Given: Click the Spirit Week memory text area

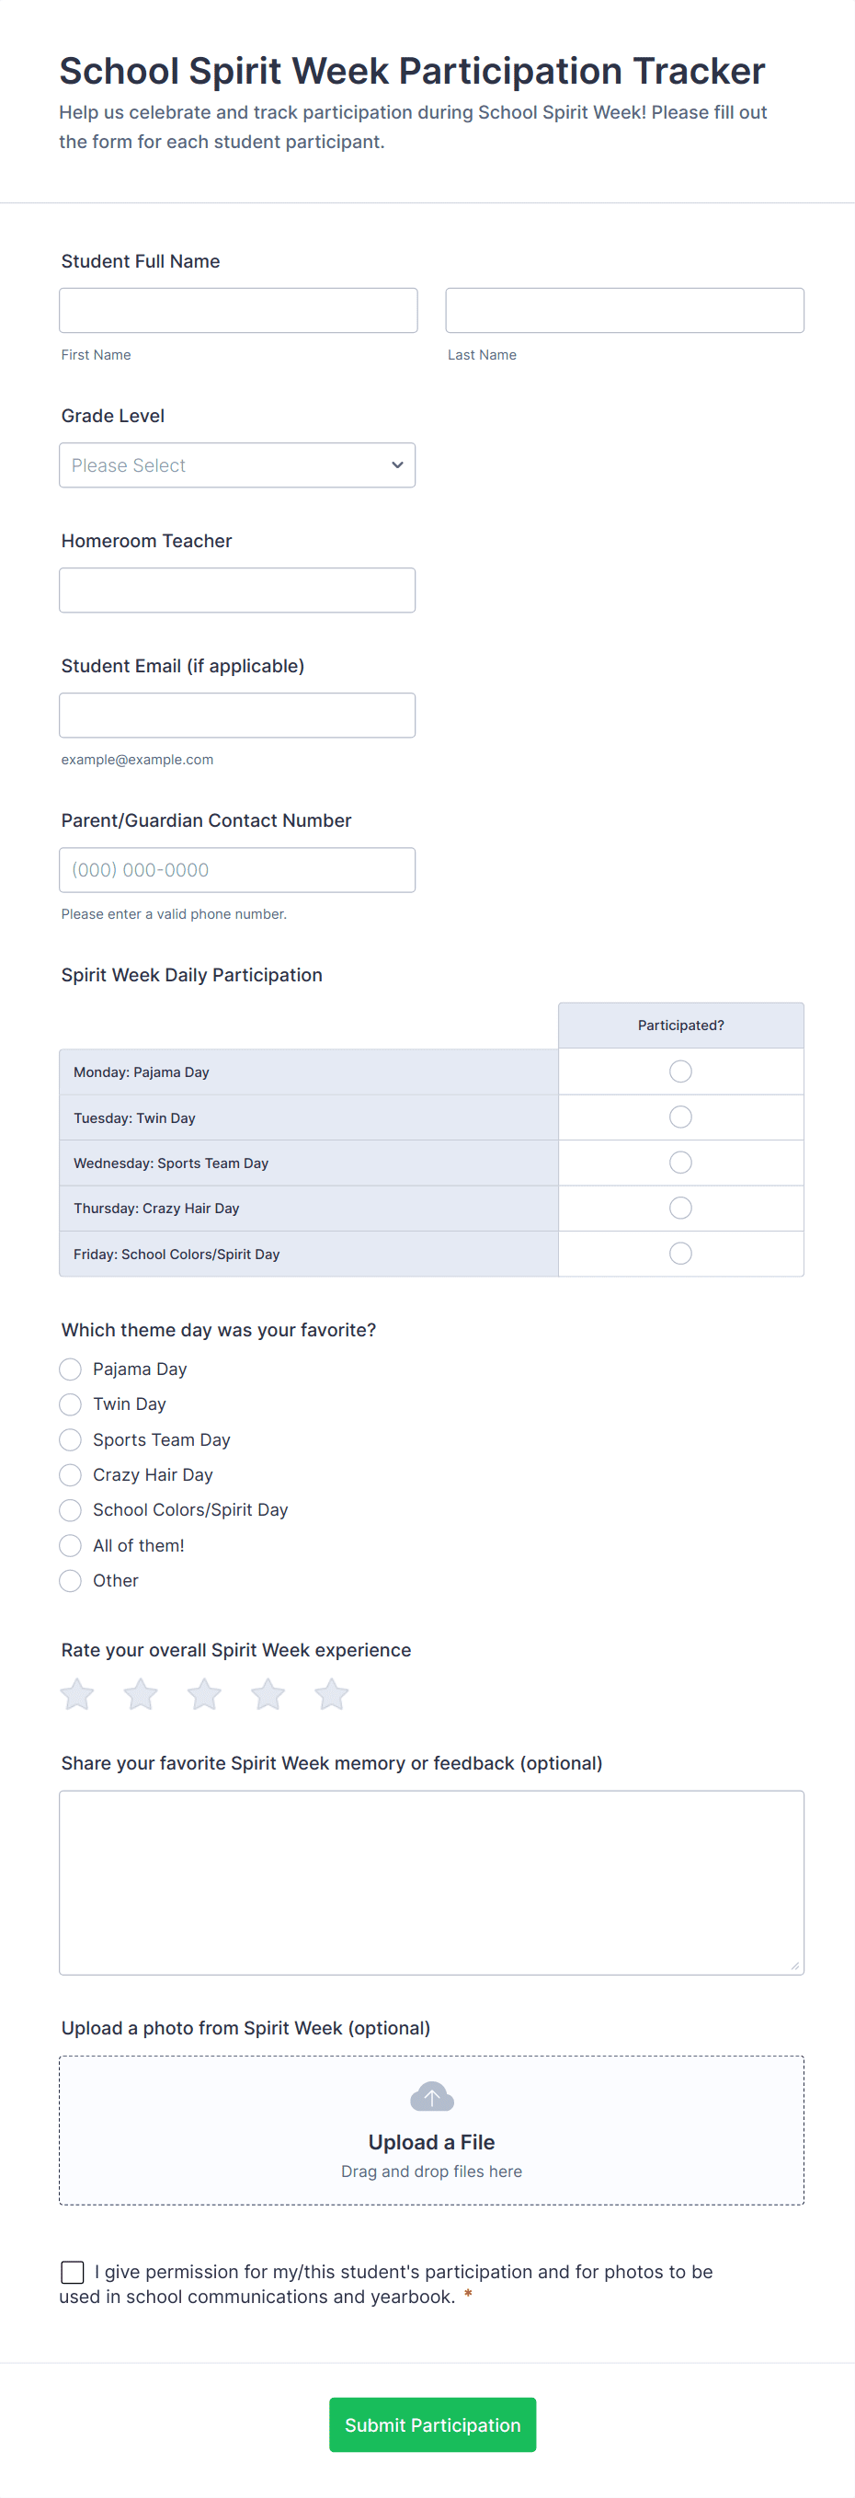Looking at the screenshot, I should click(x=431, y=1882).
